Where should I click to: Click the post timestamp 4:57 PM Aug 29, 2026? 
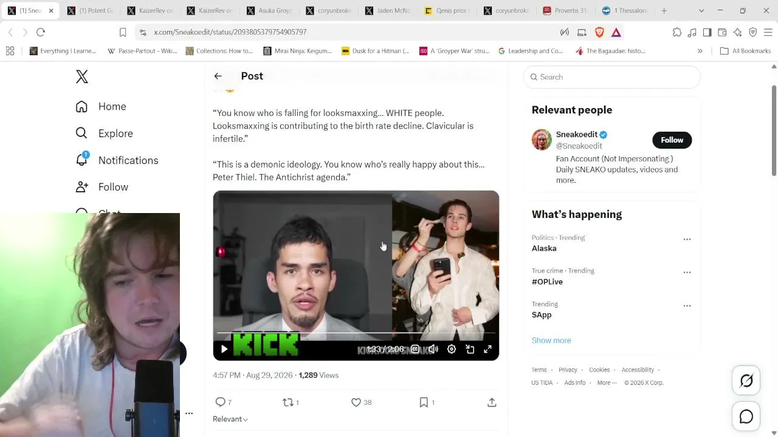click(x=253, y=375)
